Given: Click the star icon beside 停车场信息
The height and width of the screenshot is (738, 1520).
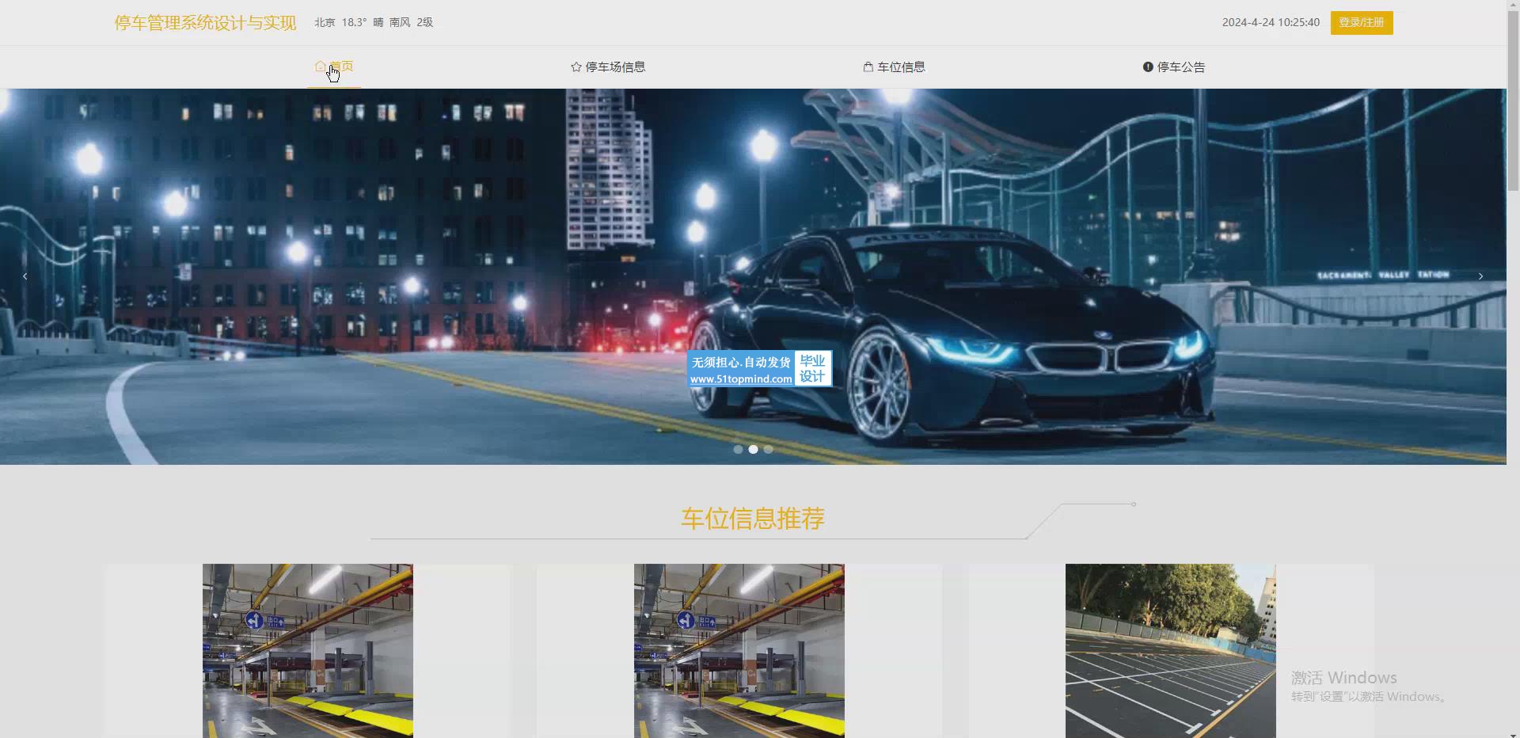Looking at the screenshot, I should [576, 67].
